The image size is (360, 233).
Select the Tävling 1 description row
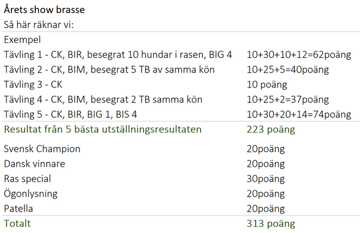click(x=118, y=55)
